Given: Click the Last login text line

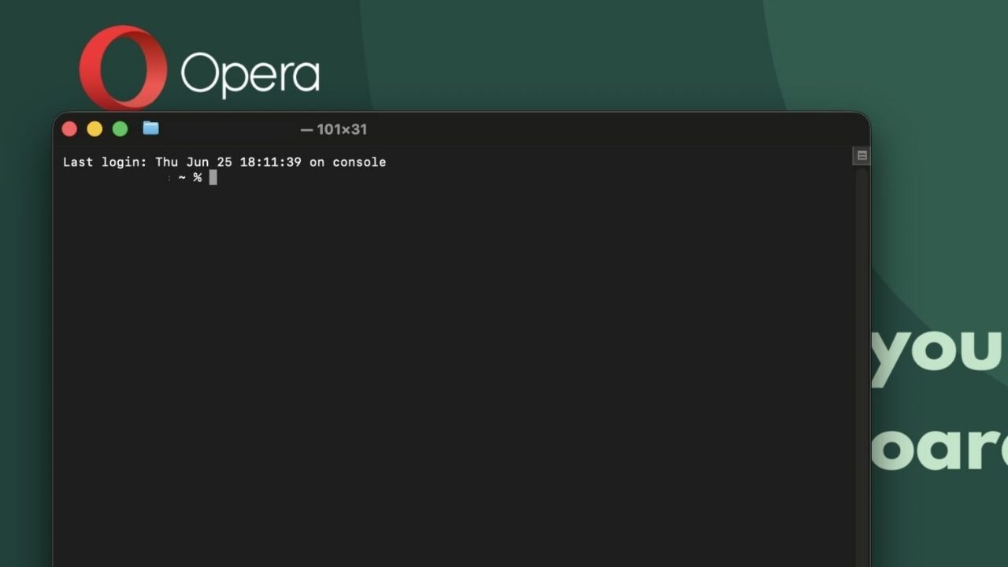Looking at the screenshot, I should [224, 162].
